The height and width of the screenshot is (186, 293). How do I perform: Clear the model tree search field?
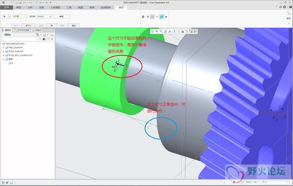click(x=37, y=39)
